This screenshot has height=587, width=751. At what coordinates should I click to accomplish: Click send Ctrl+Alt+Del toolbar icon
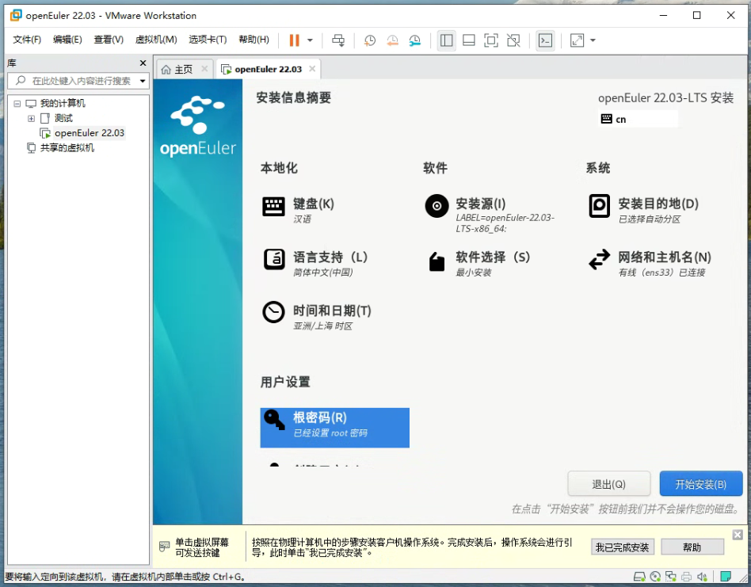click(338, 40)
